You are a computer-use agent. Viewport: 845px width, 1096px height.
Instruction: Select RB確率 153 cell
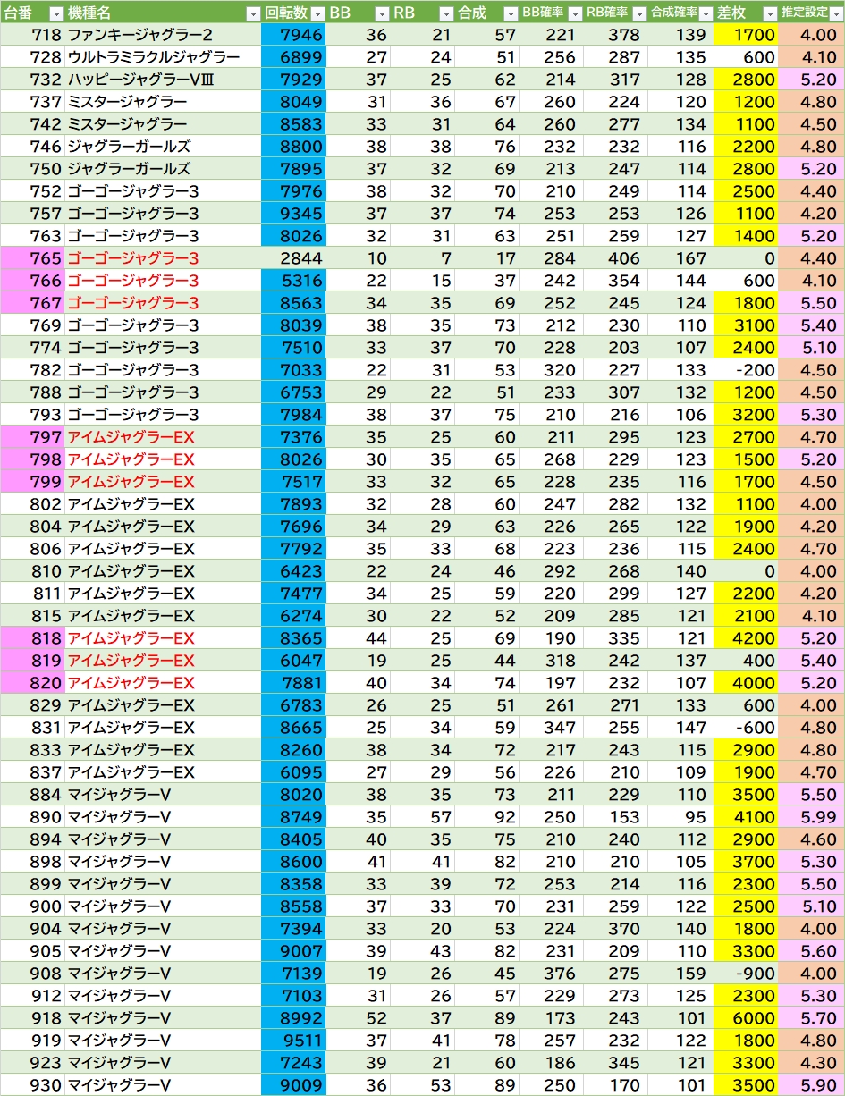(x=615, y=817)
